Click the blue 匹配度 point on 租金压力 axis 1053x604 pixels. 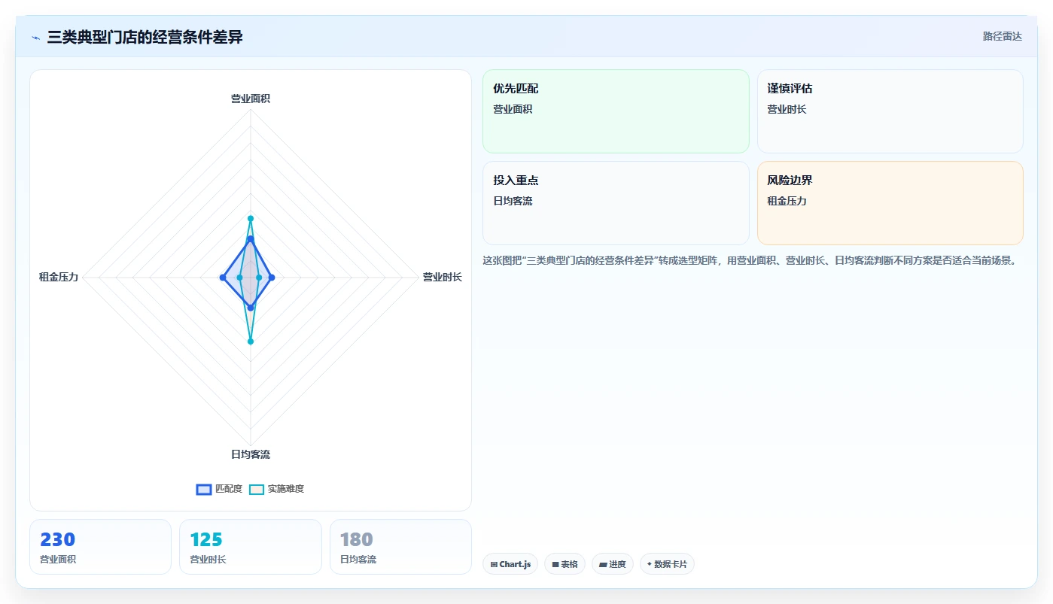(x=222, y=278)
